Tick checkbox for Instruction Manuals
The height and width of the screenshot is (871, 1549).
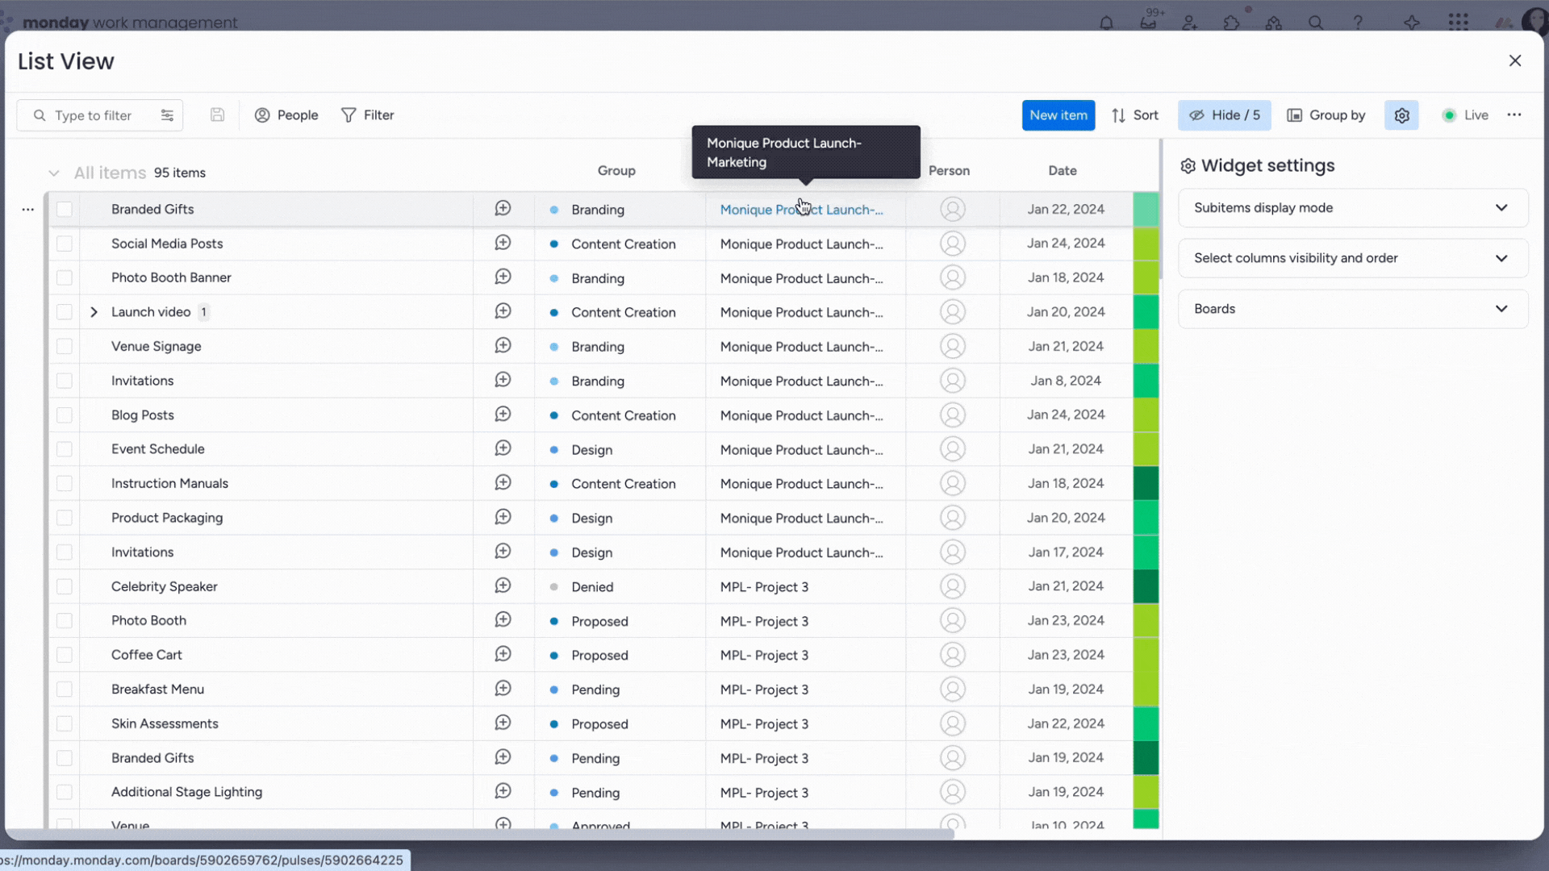pos(65,483)
